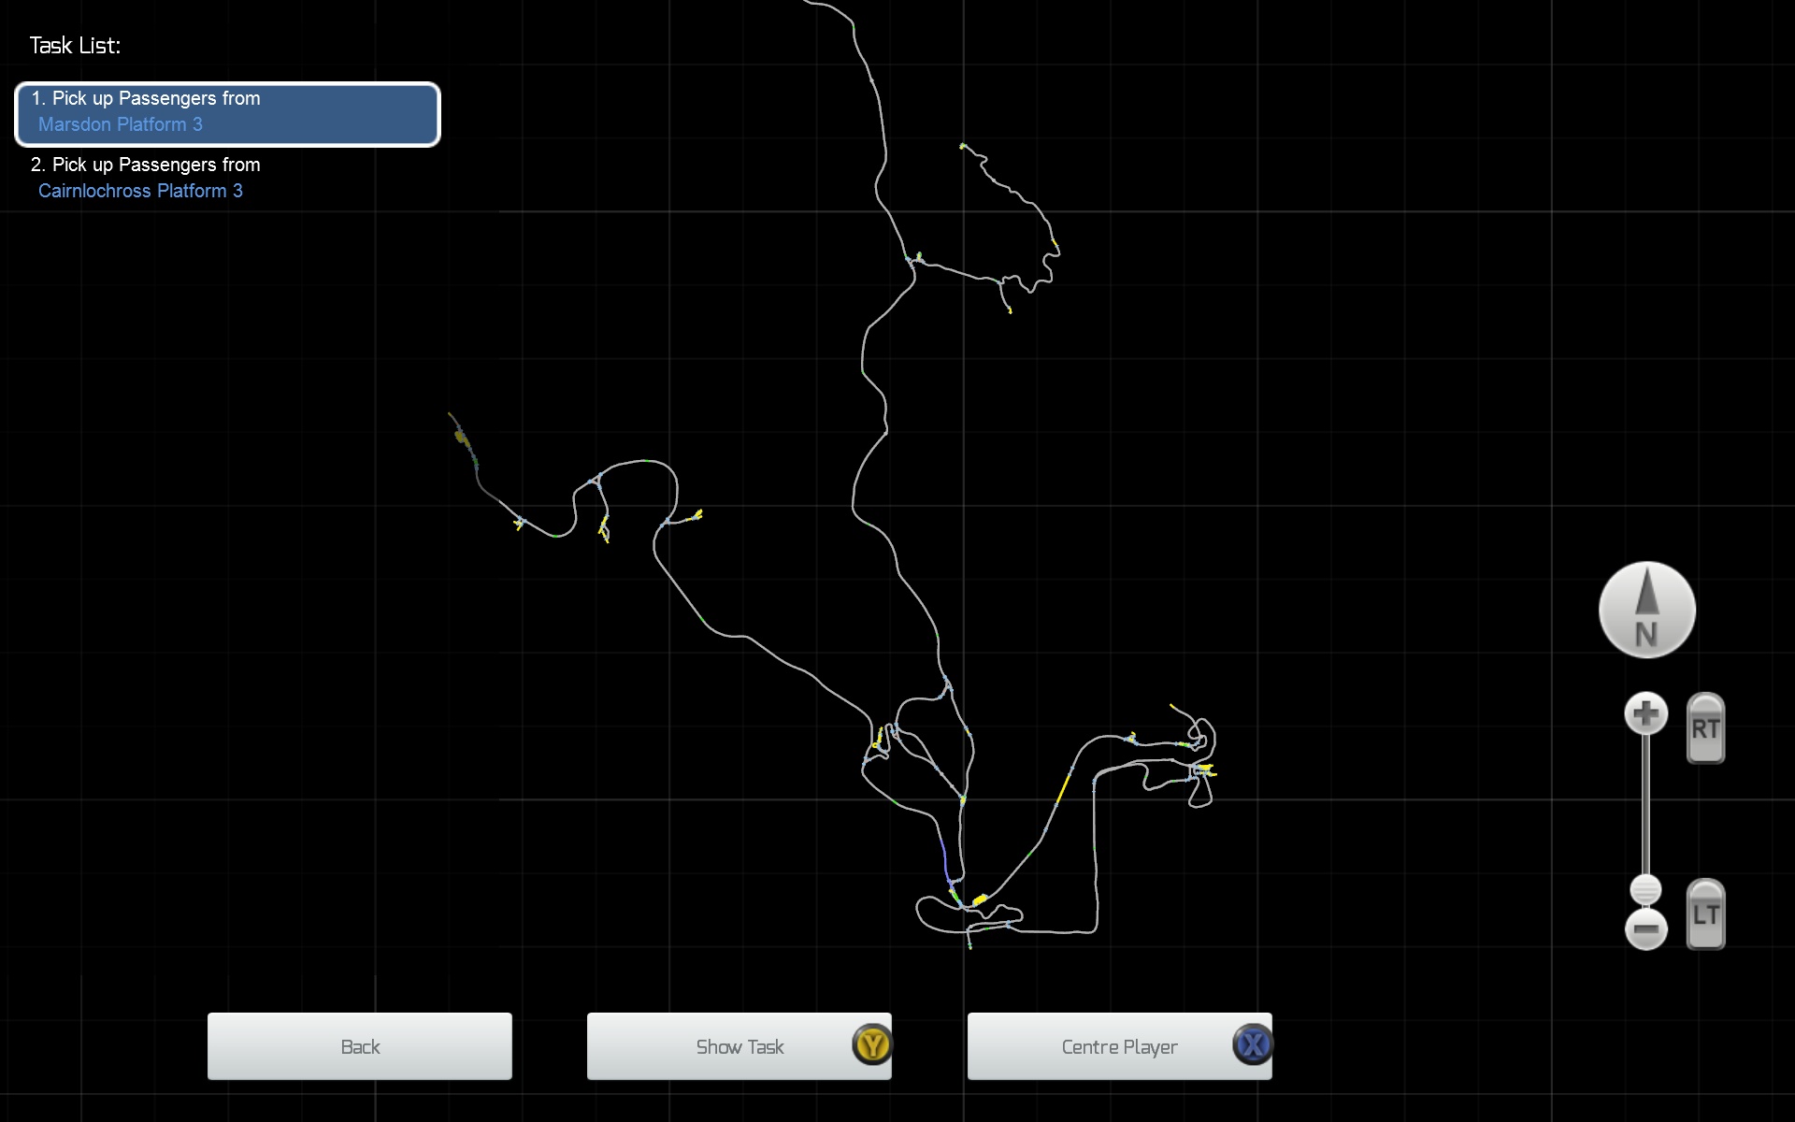The width and height of the screenshot is (1795, 1122).
Task: Click the Back button
Action: point(360,1046)
